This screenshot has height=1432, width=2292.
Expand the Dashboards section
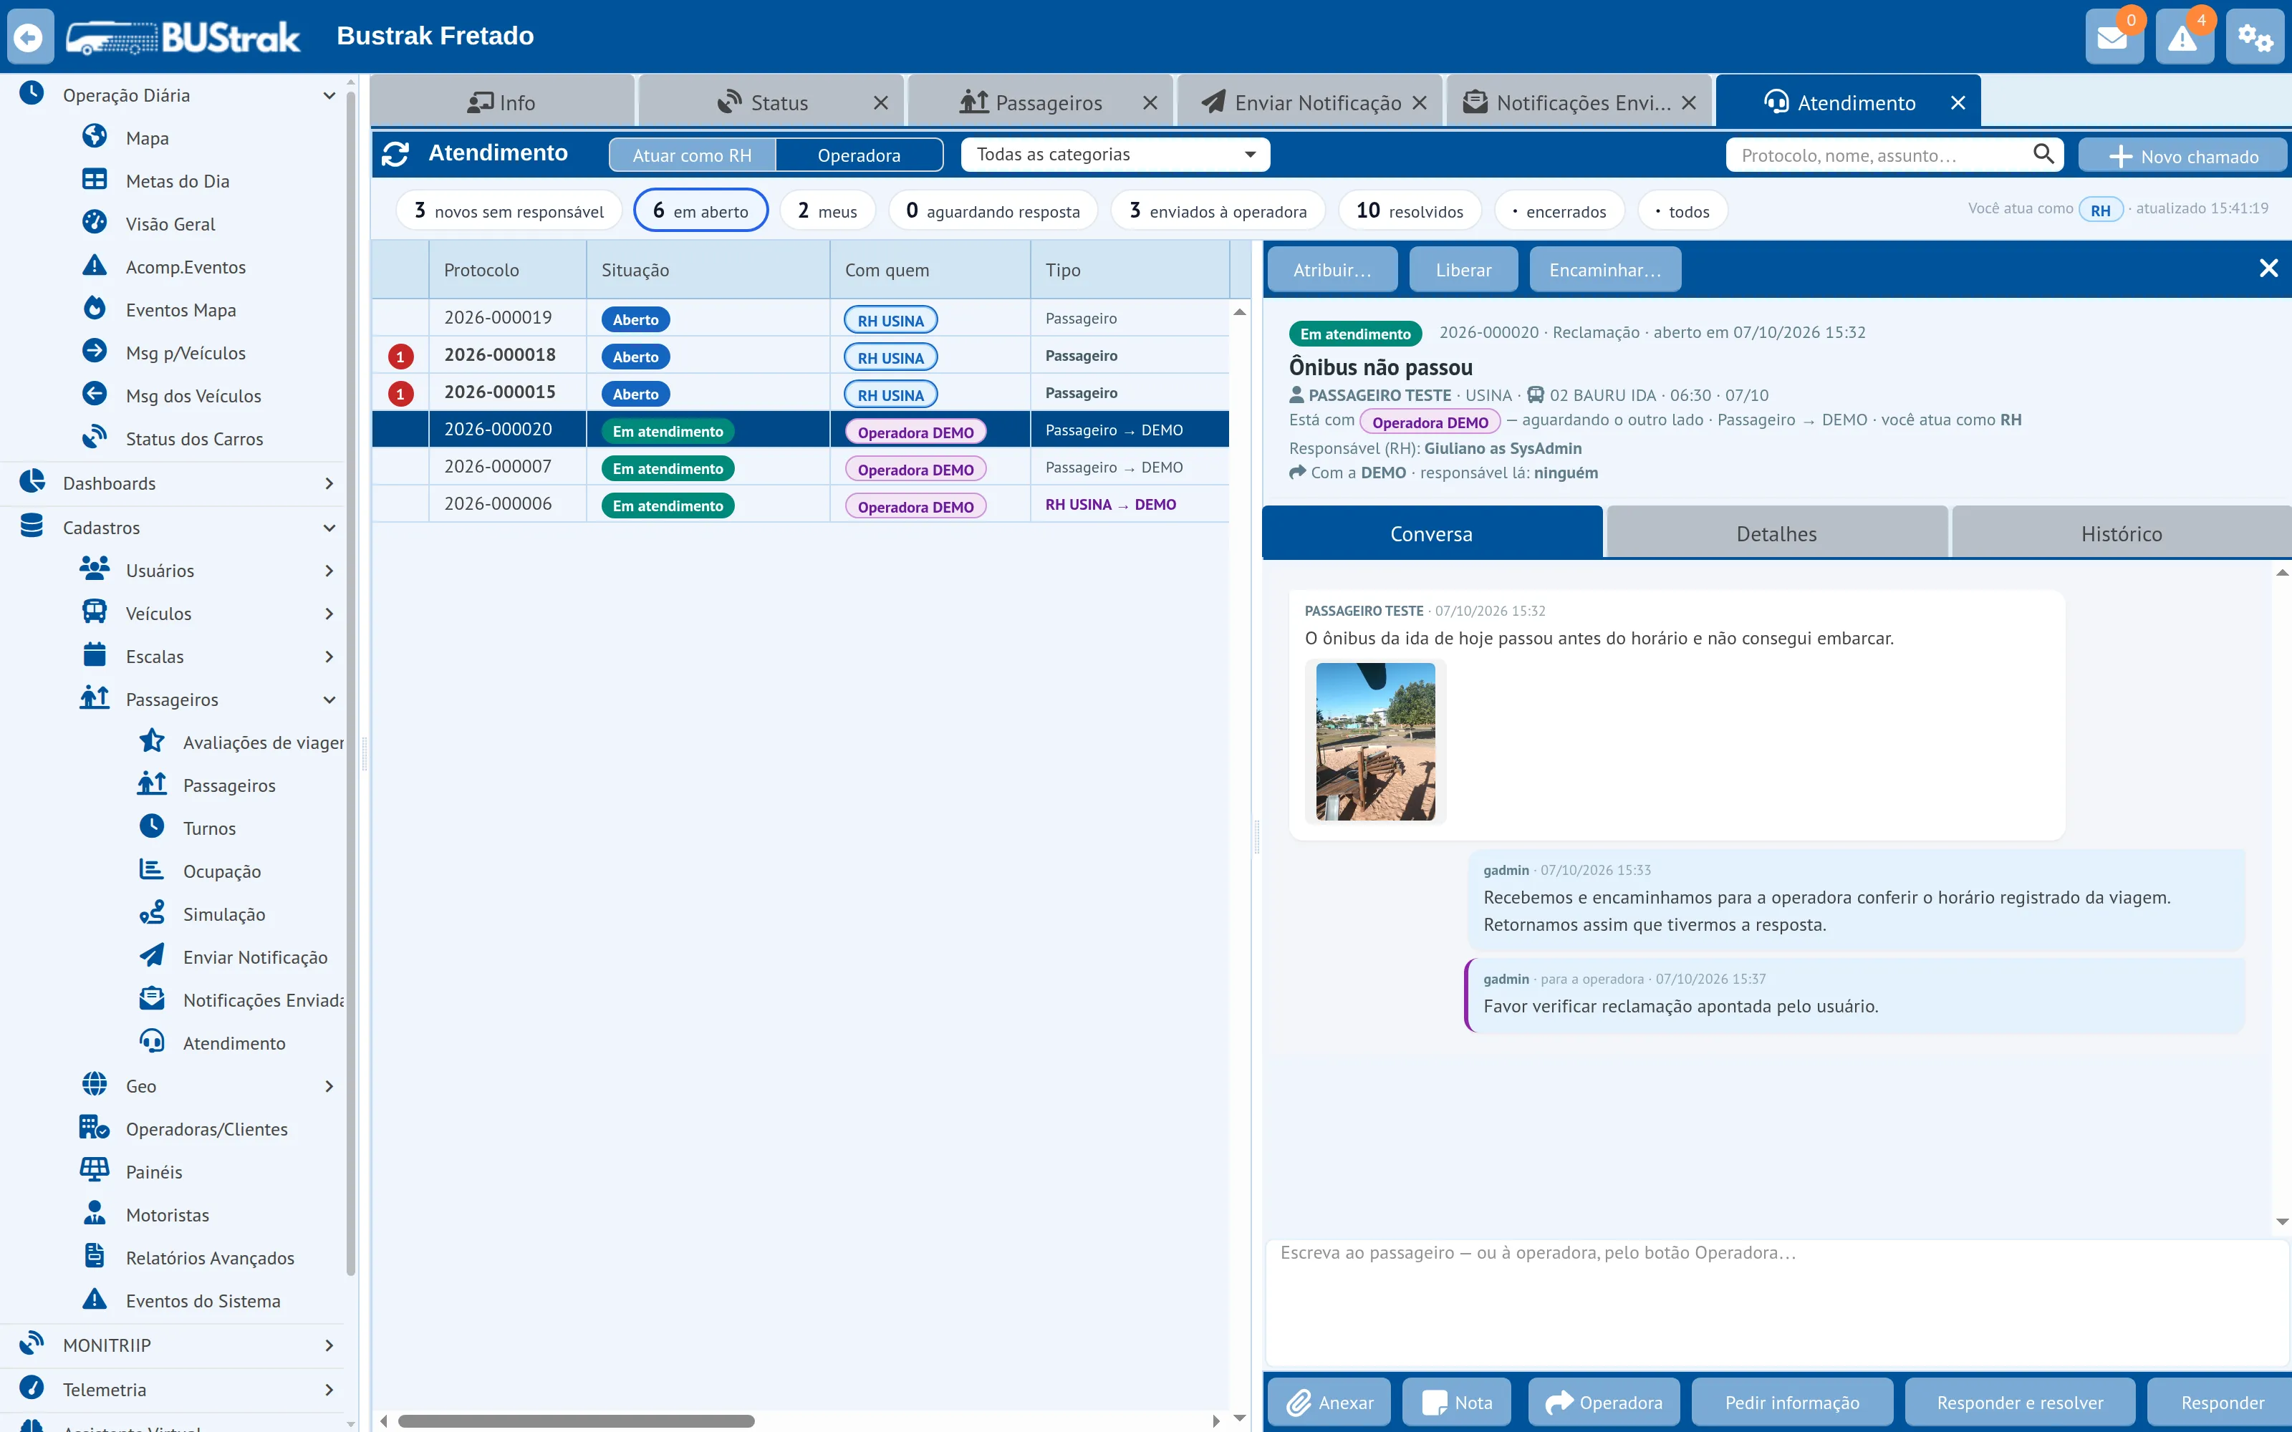tap(329, 483)
